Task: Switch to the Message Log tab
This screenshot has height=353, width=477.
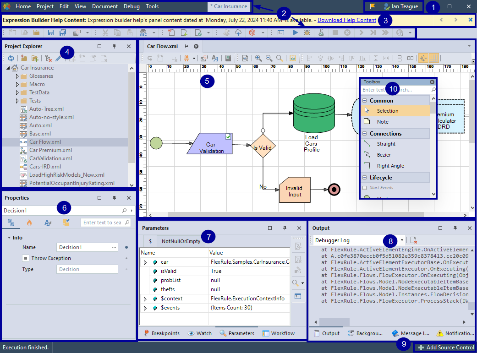Action: coord(411,333)
